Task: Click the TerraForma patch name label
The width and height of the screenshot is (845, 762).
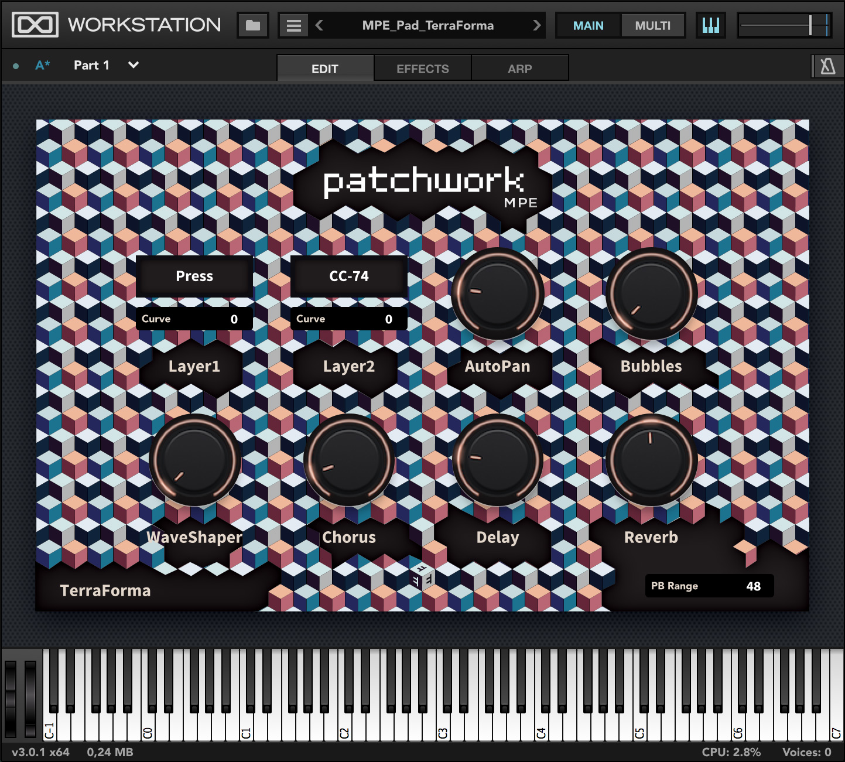Action: 105,590
